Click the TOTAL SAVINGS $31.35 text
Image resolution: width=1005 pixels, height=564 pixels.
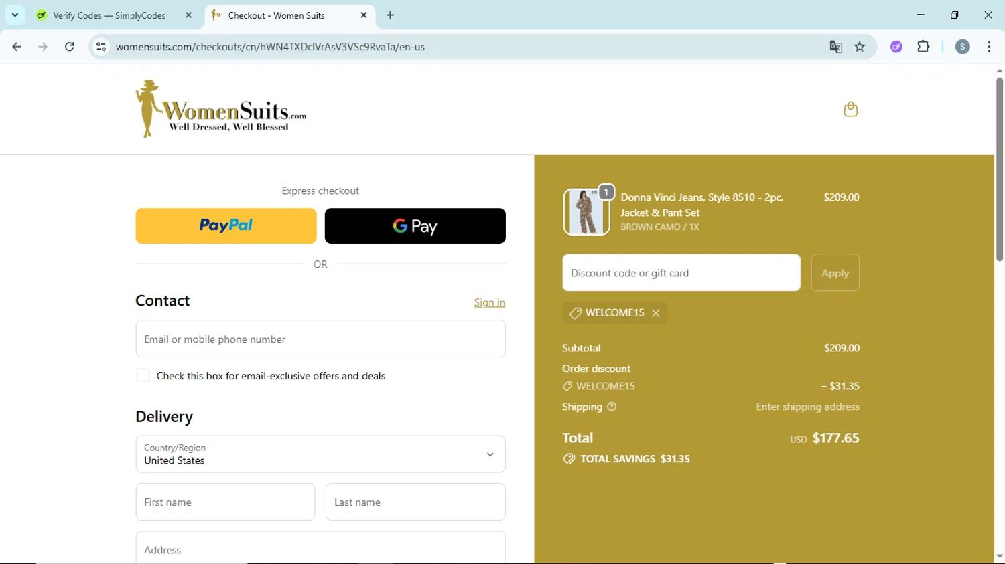[634, 459]
